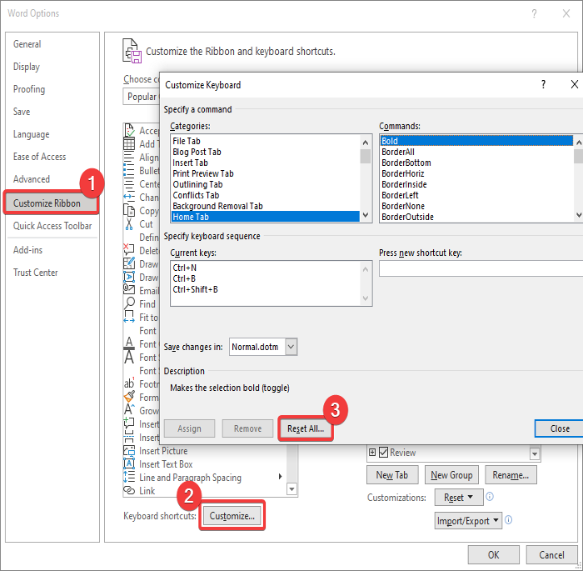The width and height of the screenshot is (583, 571).
Task: Select Ctrl+Shift+B in Current keys
Action: [266, 289]
